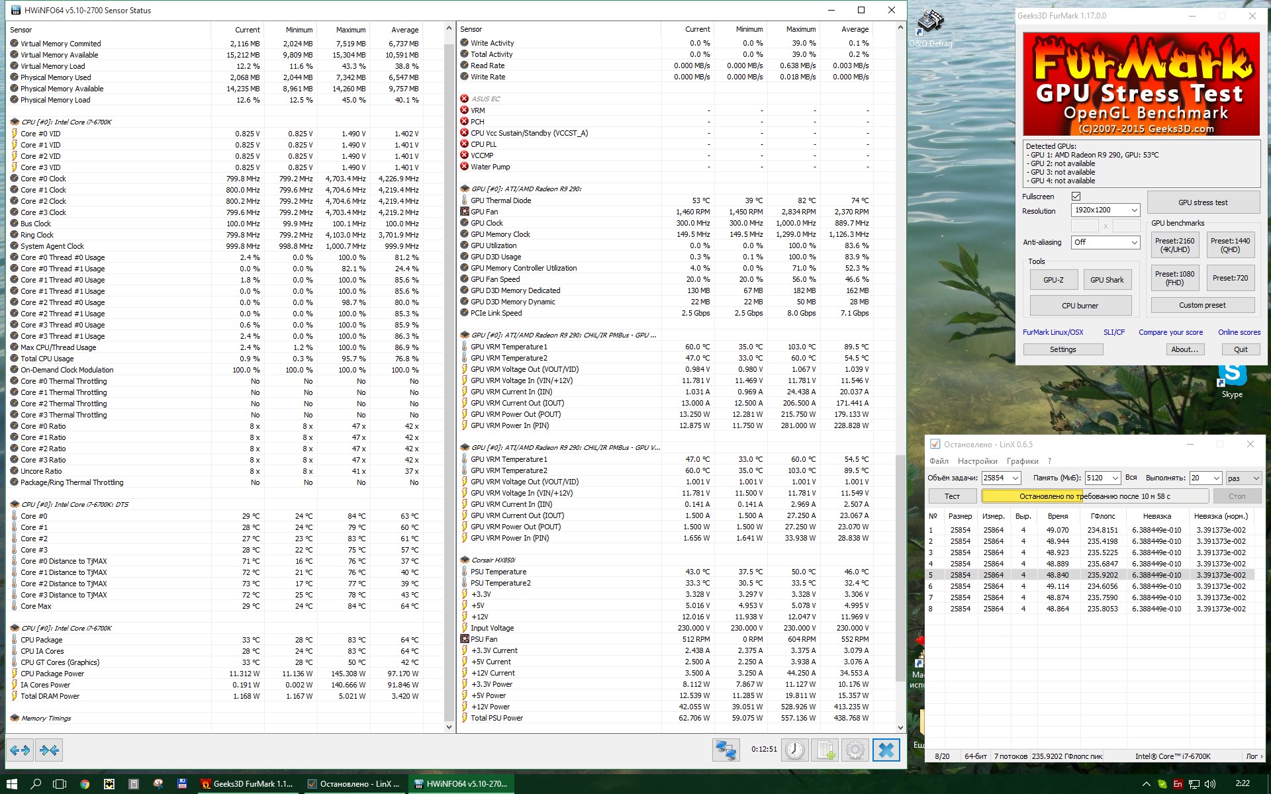Select LinX result row 5
The height and width of the screenshot is (794, 1271).
(1091, 575)
